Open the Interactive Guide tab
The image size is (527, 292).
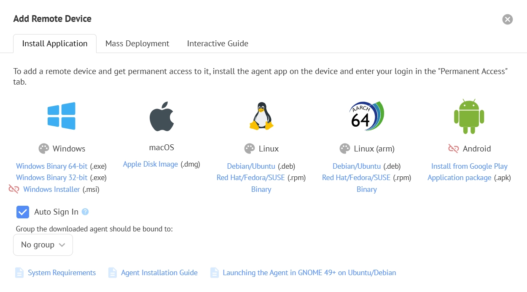[218, 44]
